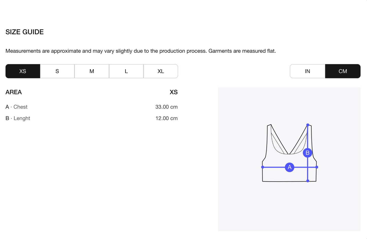The image size is (367, 239).
Task: Click the left endpoint dot of chest line
Action: tap(263, 167)
